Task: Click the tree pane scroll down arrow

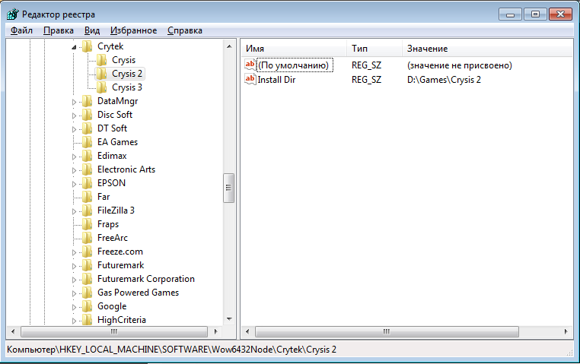Action: 229,318
